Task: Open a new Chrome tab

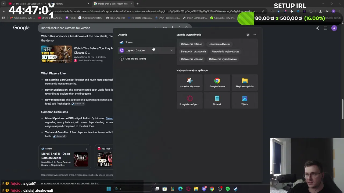Action: pos(138,4)
